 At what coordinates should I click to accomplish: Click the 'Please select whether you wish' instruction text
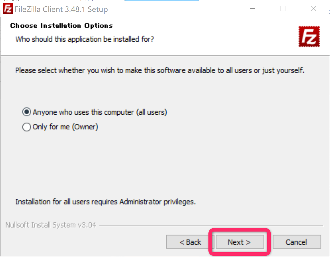(x=159, y=71)
